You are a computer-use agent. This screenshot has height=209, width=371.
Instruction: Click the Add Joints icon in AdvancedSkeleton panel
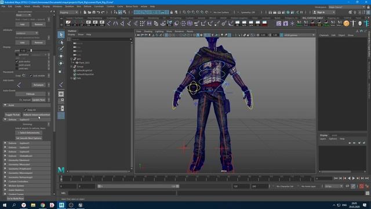point(19,85)
